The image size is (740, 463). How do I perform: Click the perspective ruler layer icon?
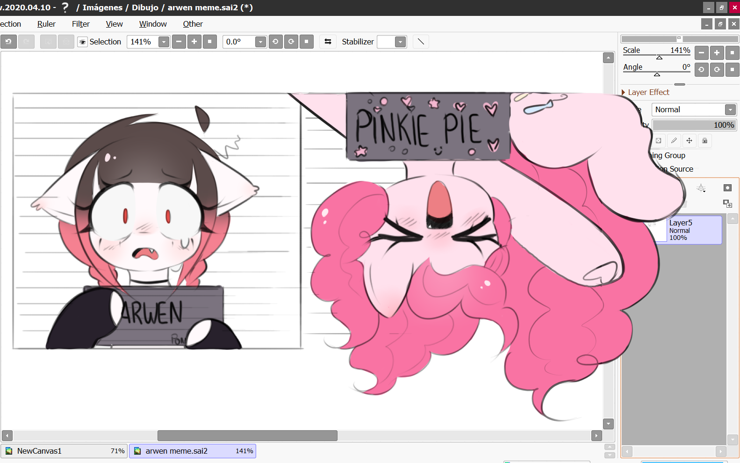(x=701, y=188)
